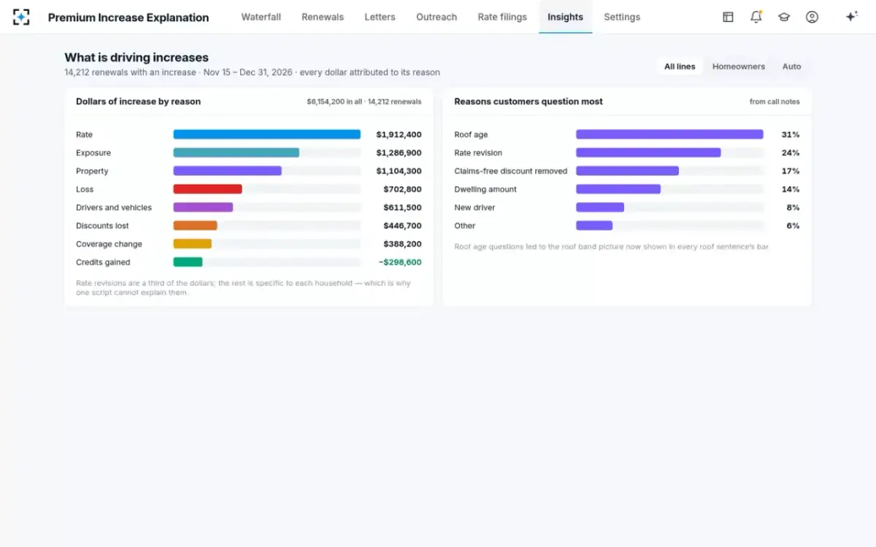The height and width of the screenshot is (547, 876).
Task: Click the Credits gained label
Action: coord(103,263)
